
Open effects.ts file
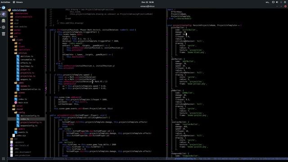point(26,63)
